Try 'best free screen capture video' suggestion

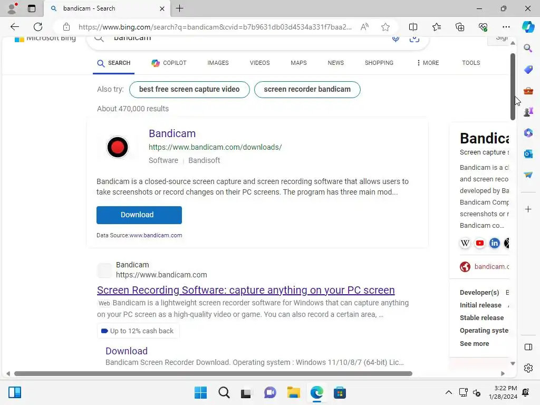189,90
